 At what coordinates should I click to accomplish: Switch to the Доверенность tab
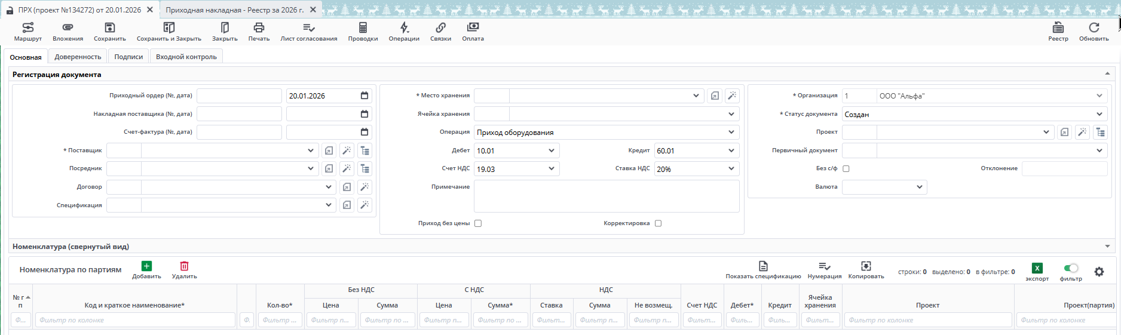78,57
